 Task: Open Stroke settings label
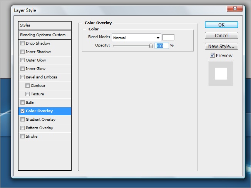(x=32, y=136)
